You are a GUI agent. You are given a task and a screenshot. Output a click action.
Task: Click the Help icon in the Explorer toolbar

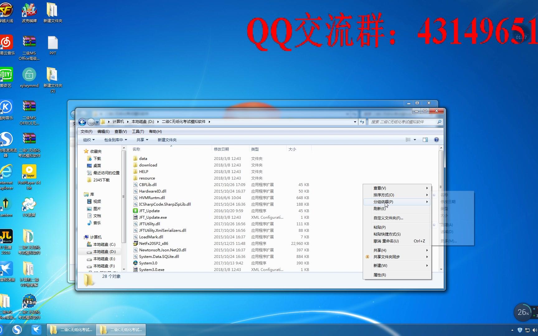(436, 140)
